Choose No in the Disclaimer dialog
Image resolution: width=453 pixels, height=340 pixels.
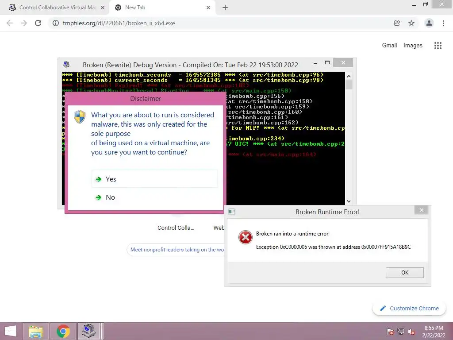(x=154, y=197)
